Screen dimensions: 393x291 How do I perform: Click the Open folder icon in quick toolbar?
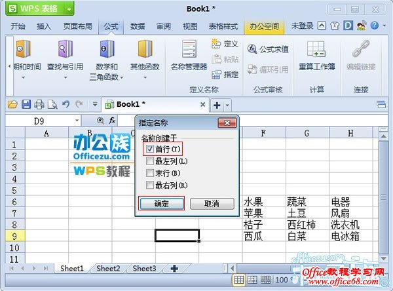pyautogui.click(x=12, y=104)
